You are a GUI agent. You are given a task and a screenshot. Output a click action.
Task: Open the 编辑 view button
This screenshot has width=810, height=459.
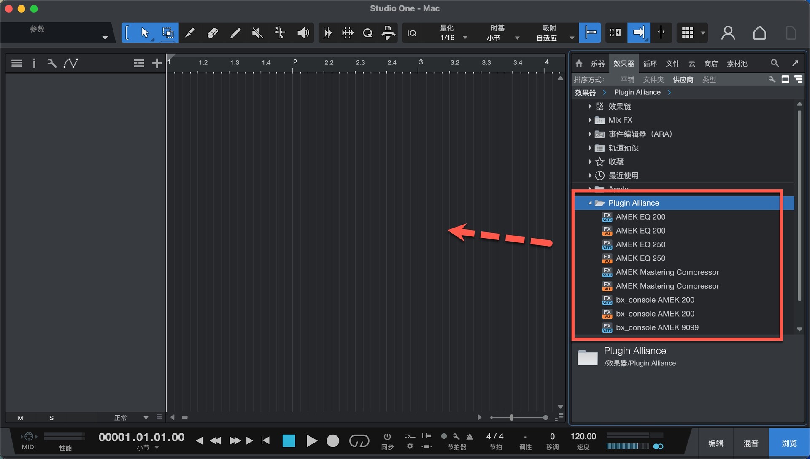[x=715, y=443]
